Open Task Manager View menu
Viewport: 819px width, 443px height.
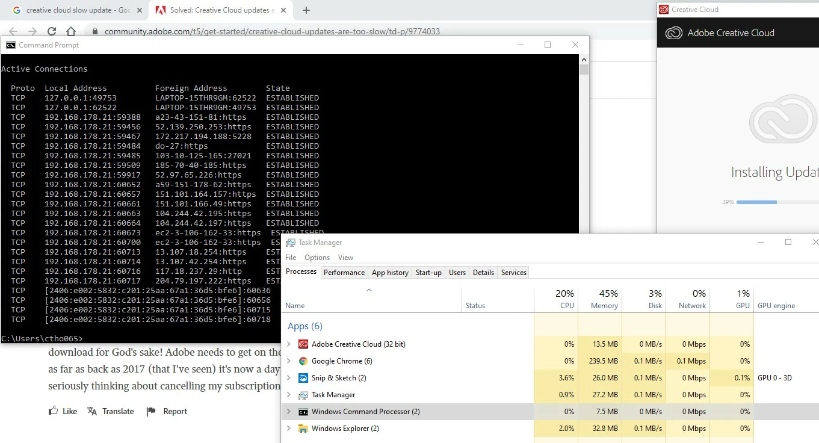pyautogui.click(x=345, y=258)
